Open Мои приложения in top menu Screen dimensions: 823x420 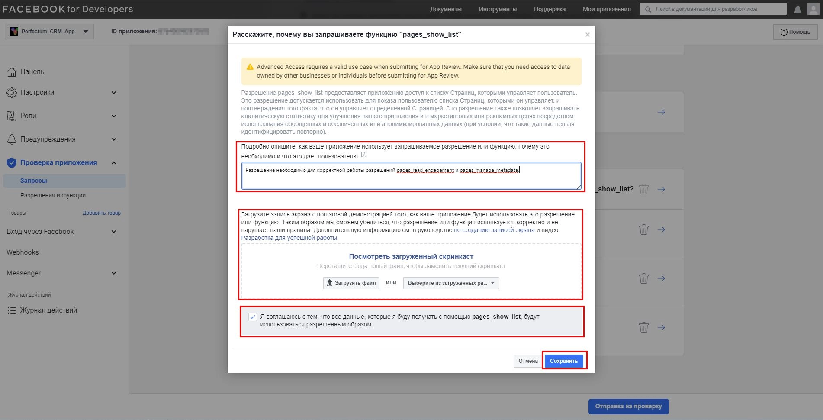click(x=607, y=9)
